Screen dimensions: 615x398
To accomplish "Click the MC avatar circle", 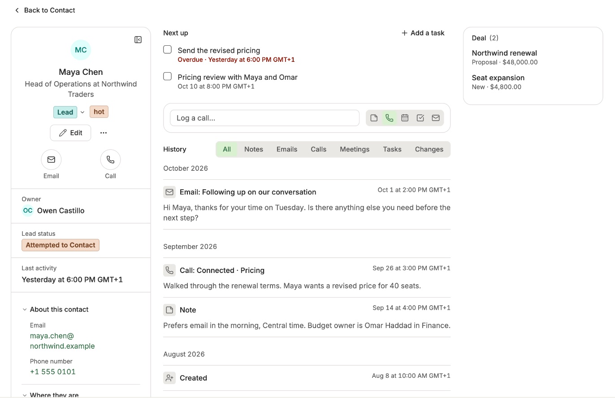I will (x=81, y=50).
